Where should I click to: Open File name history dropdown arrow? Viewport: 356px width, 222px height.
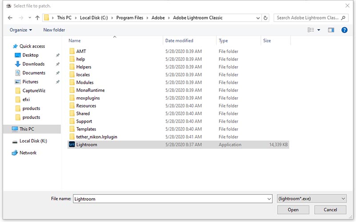tap(269, 199)
